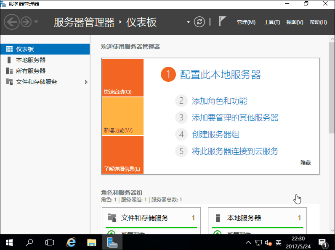This screenshot has width=335, height=250.
Task: Open the dropdown arrow beside refresh
Action: pyautogui.click(x=188, y=22)
